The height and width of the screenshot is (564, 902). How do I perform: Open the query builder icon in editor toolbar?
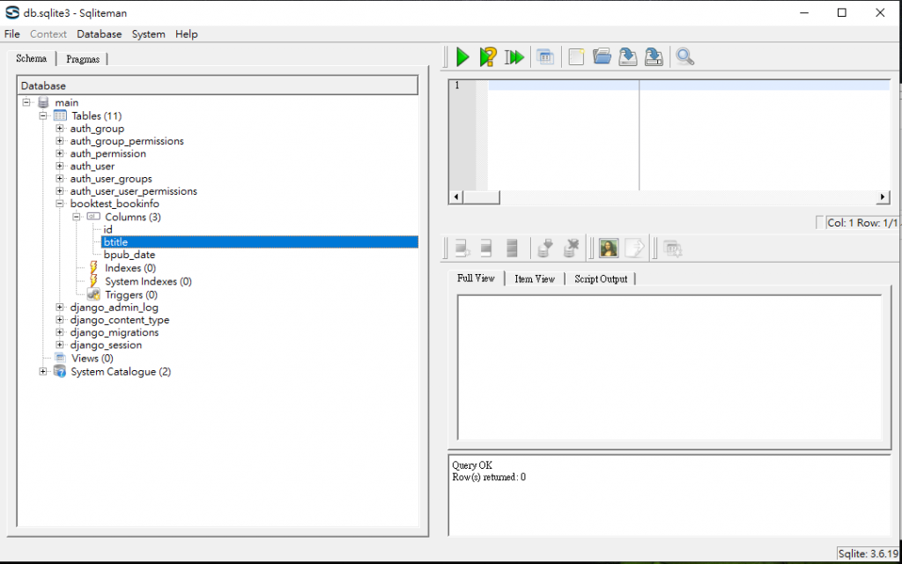[545, 57]
